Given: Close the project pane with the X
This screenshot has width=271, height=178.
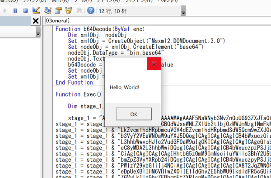Looking at the screenshot, I should coord(36,21).
